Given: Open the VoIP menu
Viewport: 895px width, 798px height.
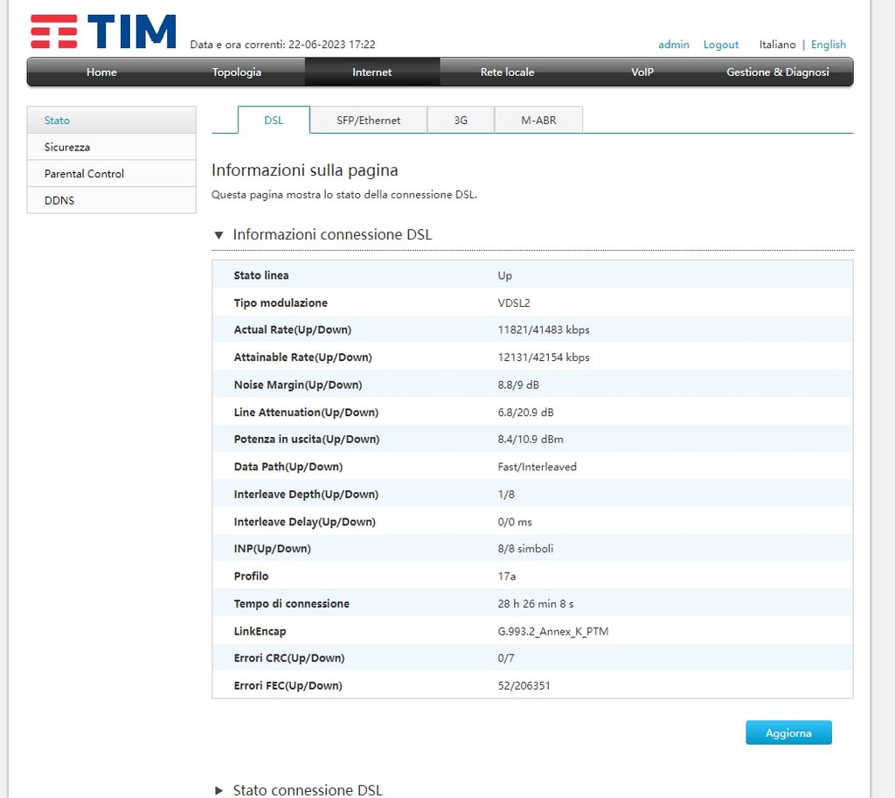Looking at the screenshot, I should pos(642,73).
